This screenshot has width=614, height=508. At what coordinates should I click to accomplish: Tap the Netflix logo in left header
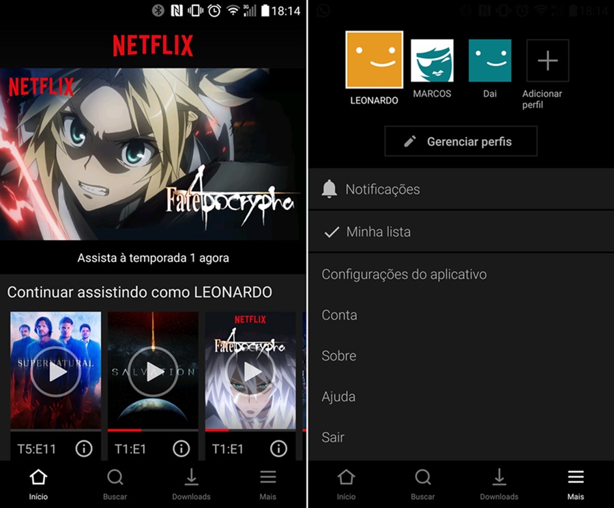pyautogui.click(x=153, y=46)
